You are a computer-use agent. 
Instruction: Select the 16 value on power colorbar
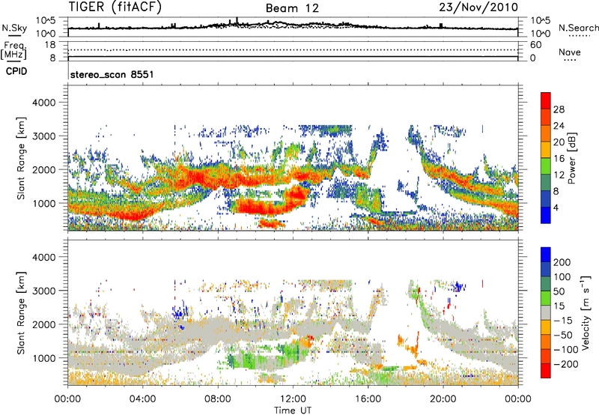coord(559,159)
